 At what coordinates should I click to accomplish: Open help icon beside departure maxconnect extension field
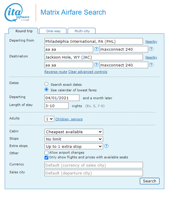point(151,49)
